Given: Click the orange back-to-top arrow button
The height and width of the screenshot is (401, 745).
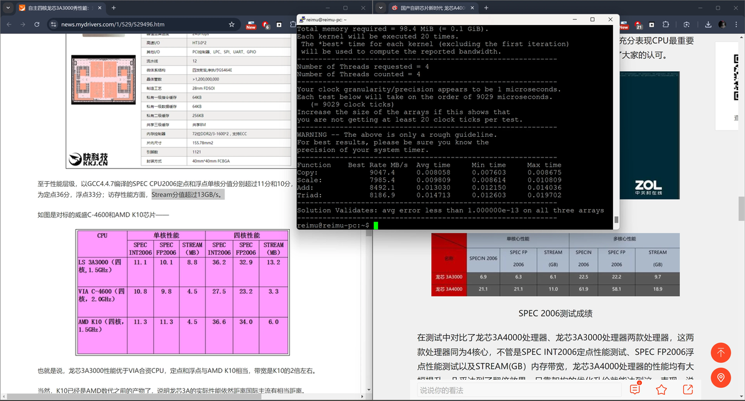Looking at the screenshot, I should (720, 353).
